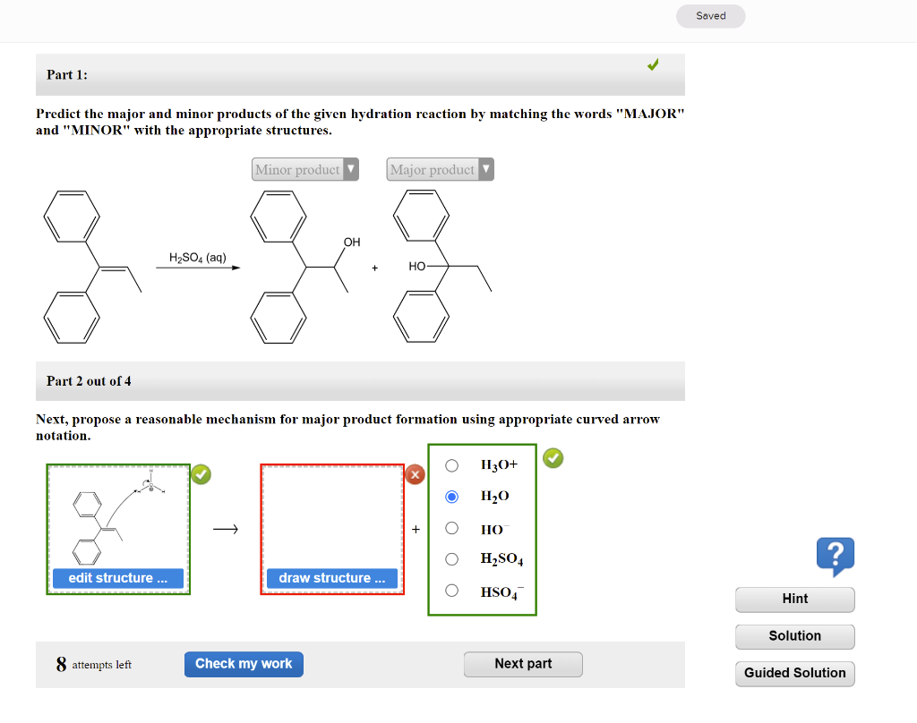Choose the HSO4- reagent option
The image size is (917, 723).
451,590
